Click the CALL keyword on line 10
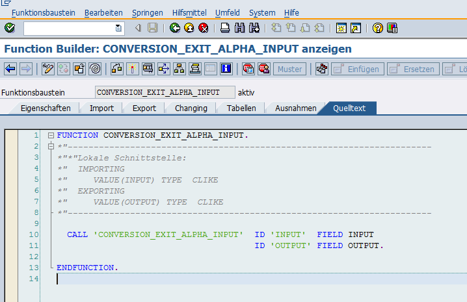The height and width of the screenshot is (302, 467). pos(77,234)
